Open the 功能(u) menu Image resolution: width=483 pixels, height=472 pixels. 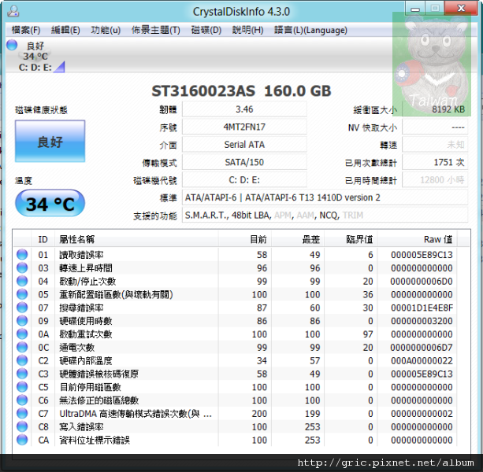(x=106, y=30)
